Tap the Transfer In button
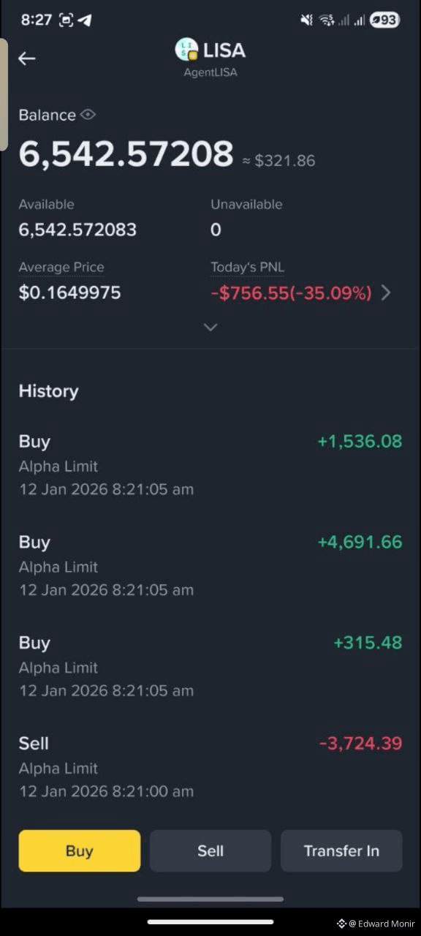The image size is (421, 936). point(341,850)
